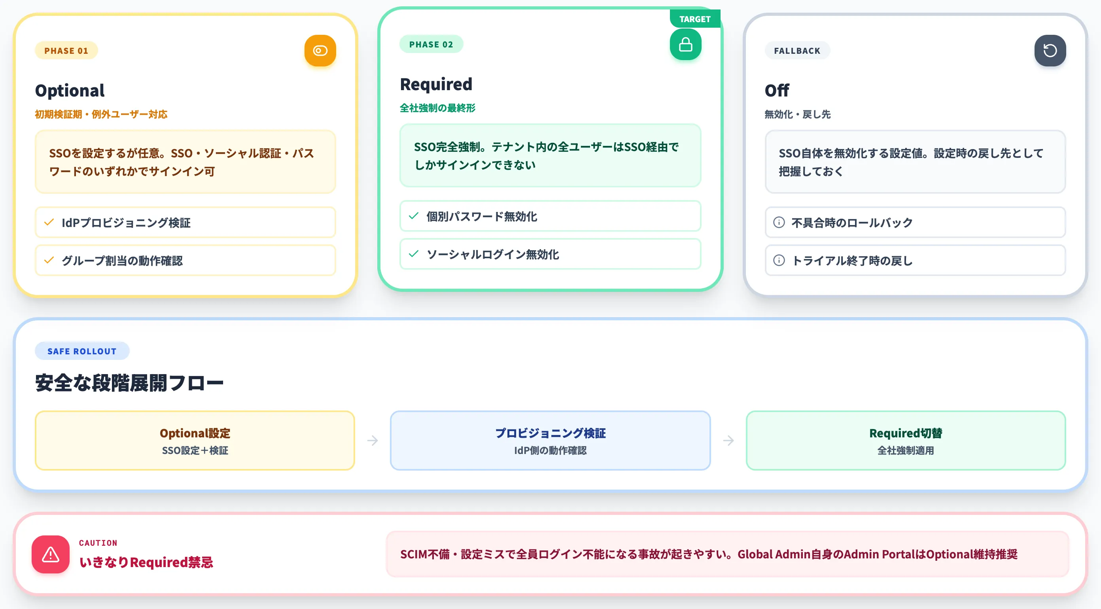Click the FALLBACK badge
1101x609 pixels.
coord(797,51)
